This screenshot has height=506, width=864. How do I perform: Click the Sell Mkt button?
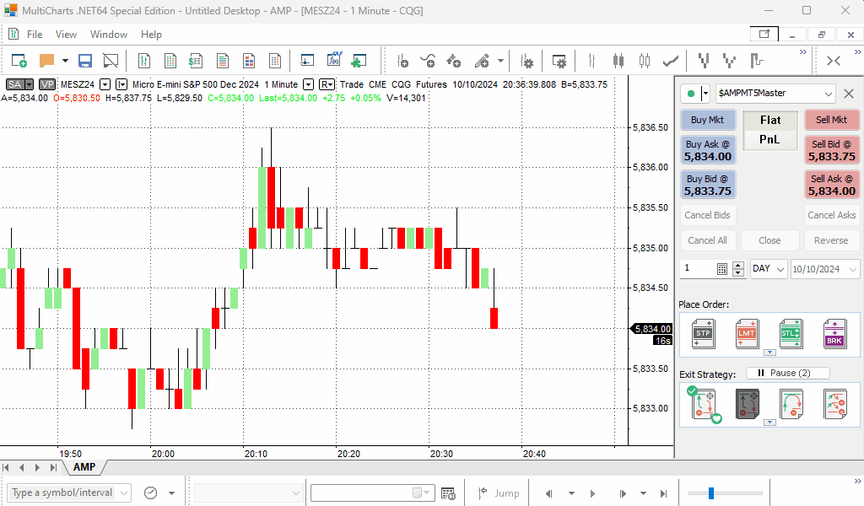[831, 120]
